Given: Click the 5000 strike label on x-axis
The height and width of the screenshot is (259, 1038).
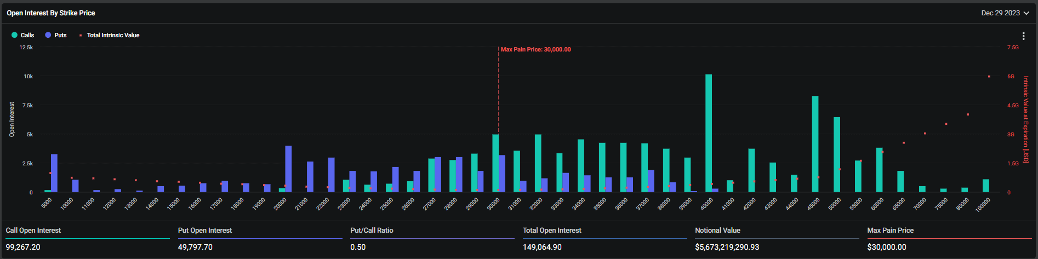Looking at the screenshot, I should pyautogui.click(x=47, y=203).
